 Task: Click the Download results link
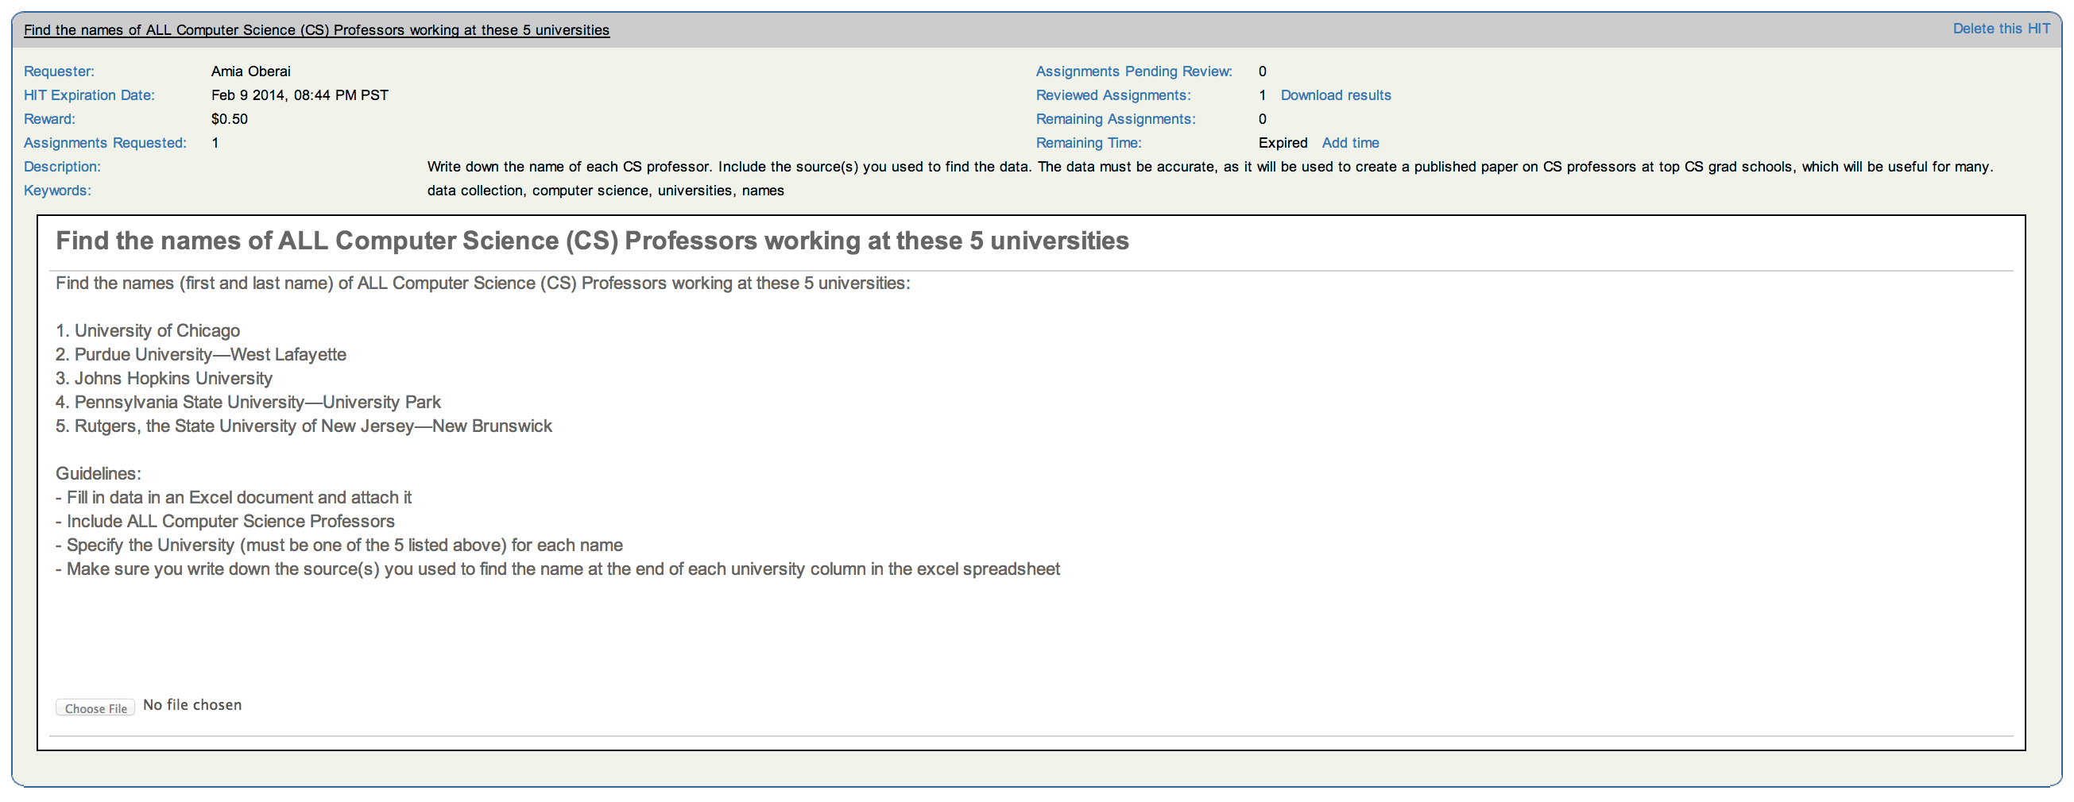click(x=1336, y=95)
